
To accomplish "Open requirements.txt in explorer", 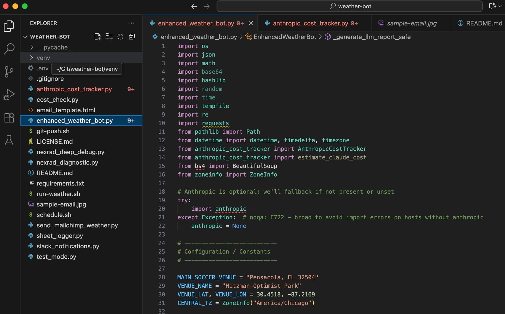I will point(60,184).
